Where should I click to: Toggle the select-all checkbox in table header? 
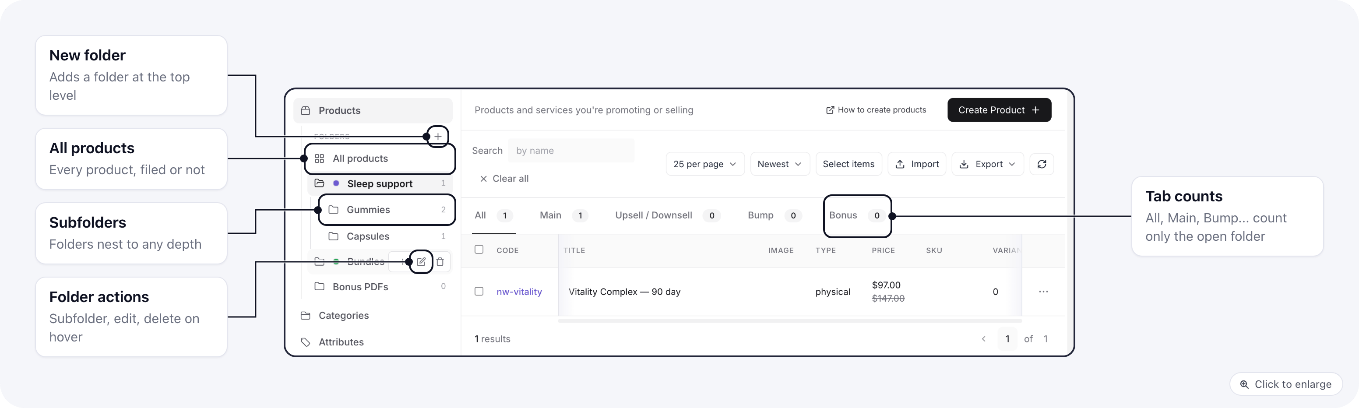479,249
